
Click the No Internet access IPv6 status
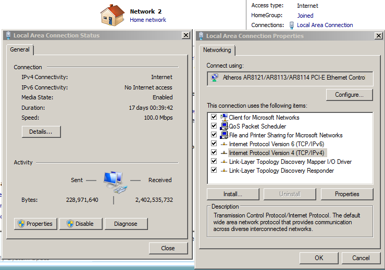[x=148, y=87]
